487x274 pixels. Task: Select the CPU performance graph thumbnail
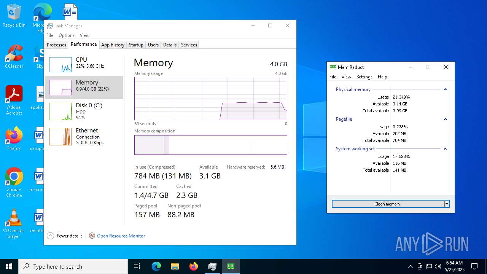tap(60, 65)
